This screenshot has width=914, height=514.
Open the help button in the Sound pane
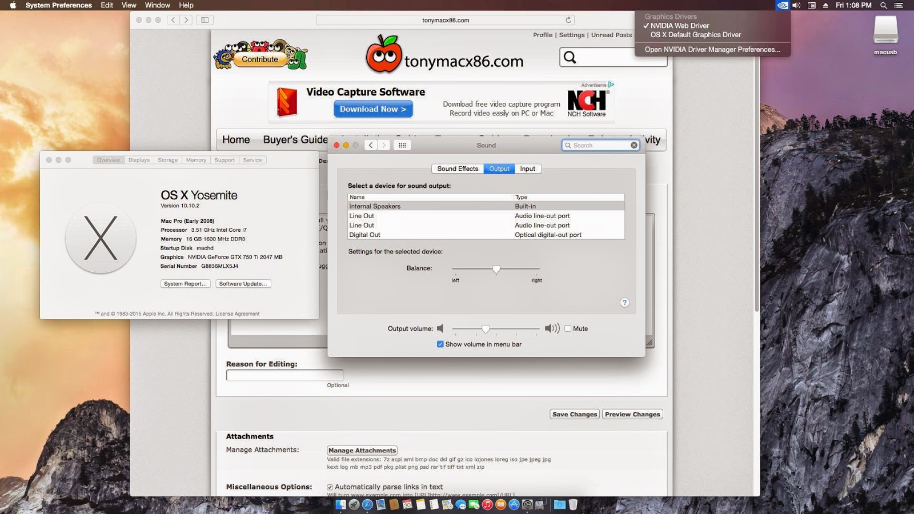pos(624,303)
